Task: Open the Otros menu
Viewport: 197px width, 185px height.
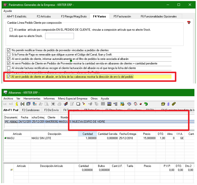Action: (x=94, y=98)
